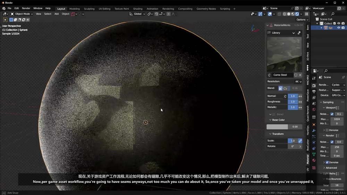Open the Modifier wrench properties tab
The width and height of the screenshot is (347, 195).
point(314,131)
